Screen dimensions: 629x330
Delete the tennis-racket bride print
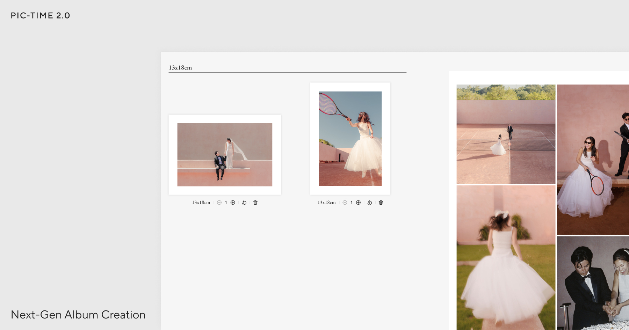(x=381, y=203)
